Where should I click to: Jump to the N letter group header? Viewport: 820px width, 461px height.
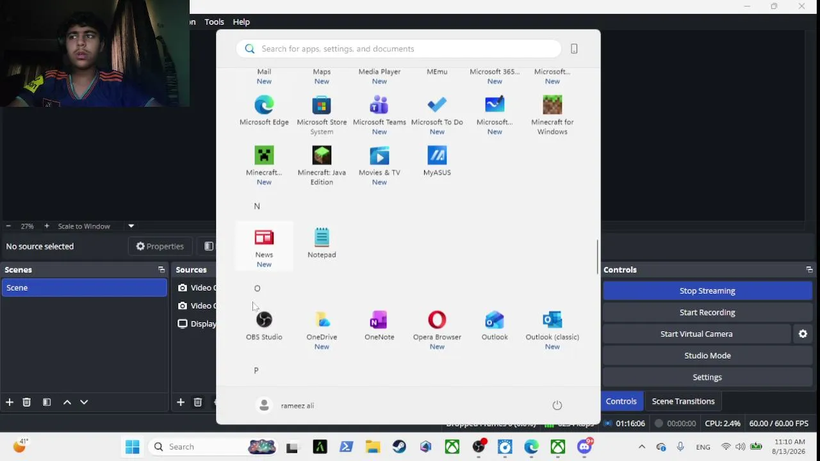point(257,206)
